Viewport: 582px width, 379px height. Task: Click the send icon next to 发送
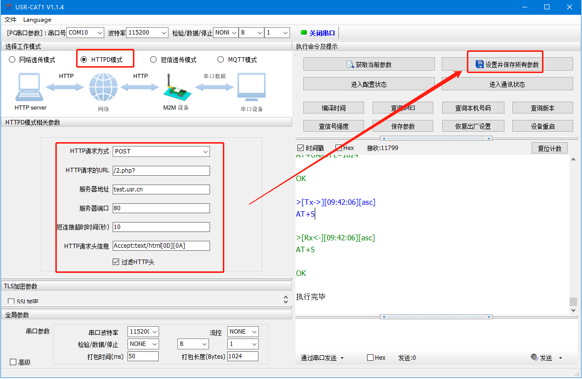point(534,357)
